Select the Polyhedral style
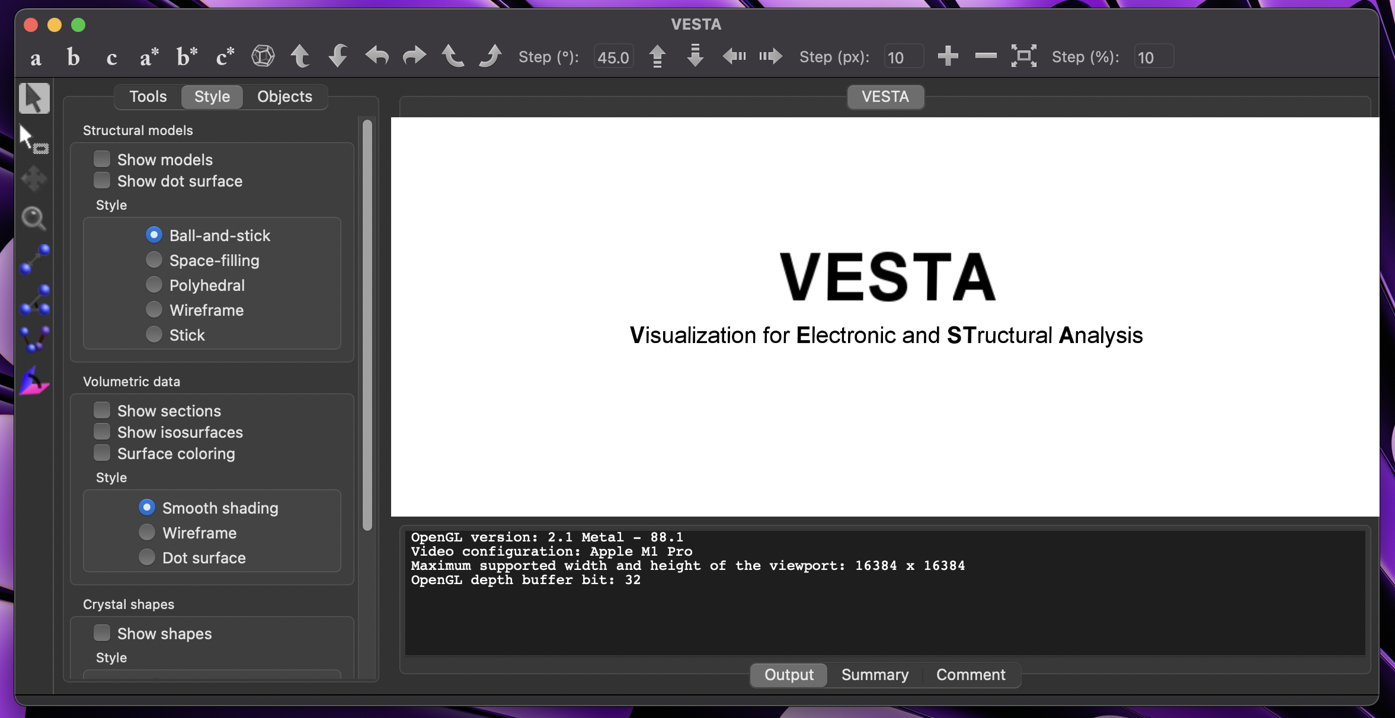This screenshot has width=1395, height=718. pos(154,285)
